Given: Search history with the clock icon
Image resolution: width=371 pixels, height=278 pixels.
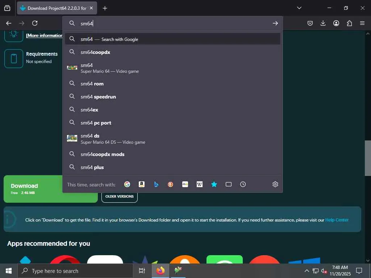Looking at the screenshot, I should click(x=243, y=184).
